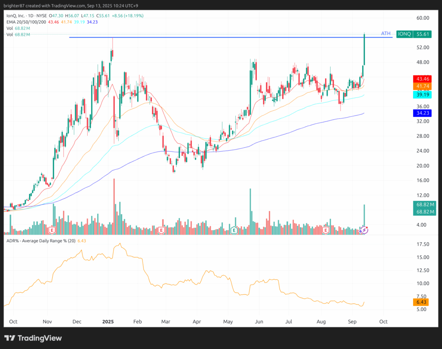Click the C55.61 close value in header
Image resolution: width=442 pixels, height=349 pixels.
103,16
